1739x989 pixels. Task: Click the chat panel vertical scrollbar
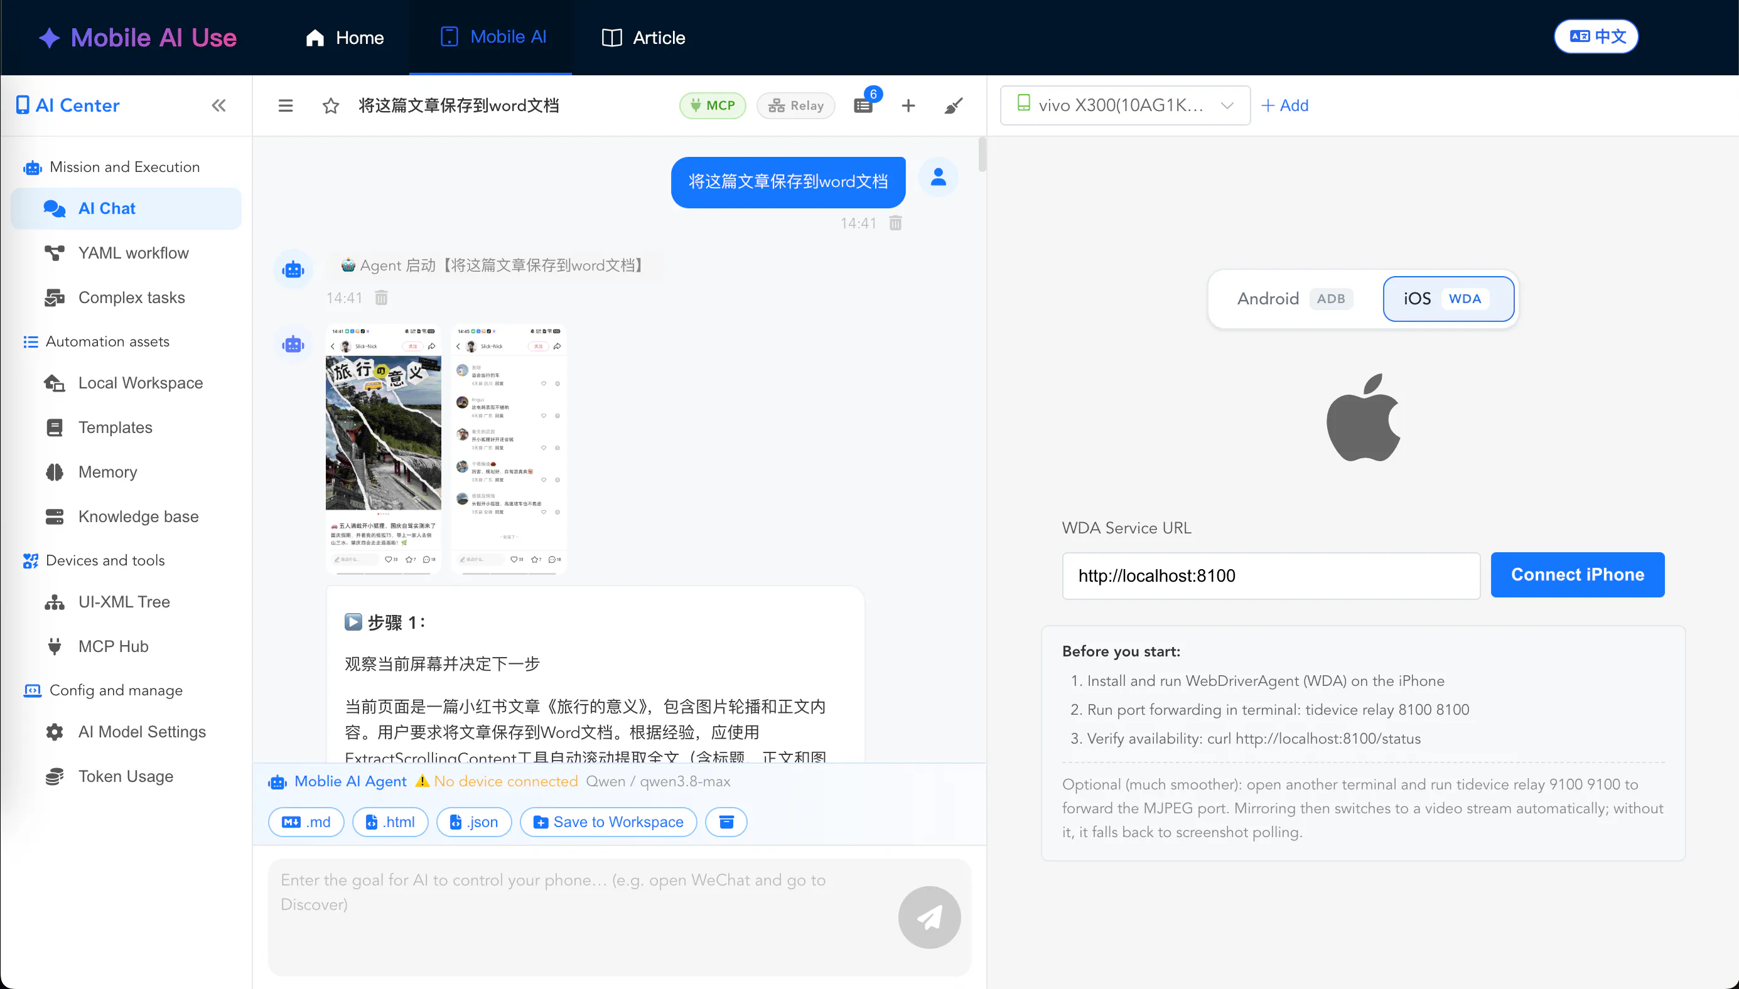pos(981,154)
